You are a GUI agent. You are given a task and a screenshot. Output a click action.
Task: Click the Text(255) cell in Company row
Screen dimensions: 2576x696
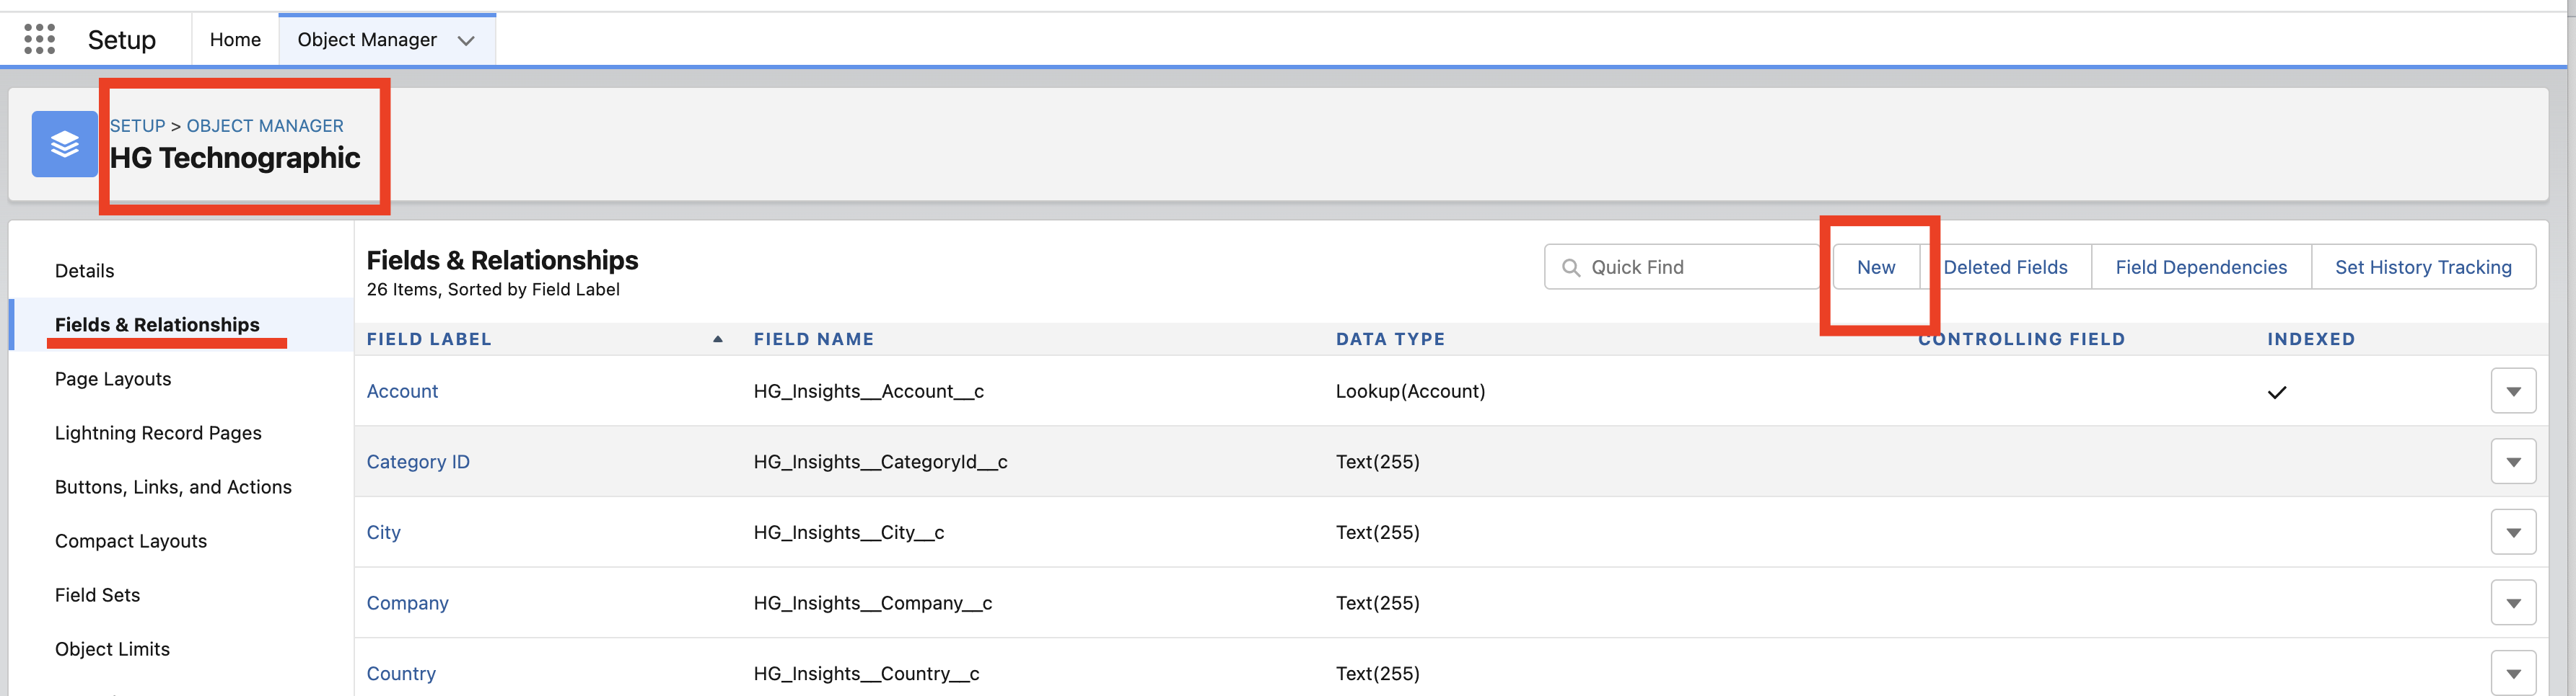[1378, 603]
